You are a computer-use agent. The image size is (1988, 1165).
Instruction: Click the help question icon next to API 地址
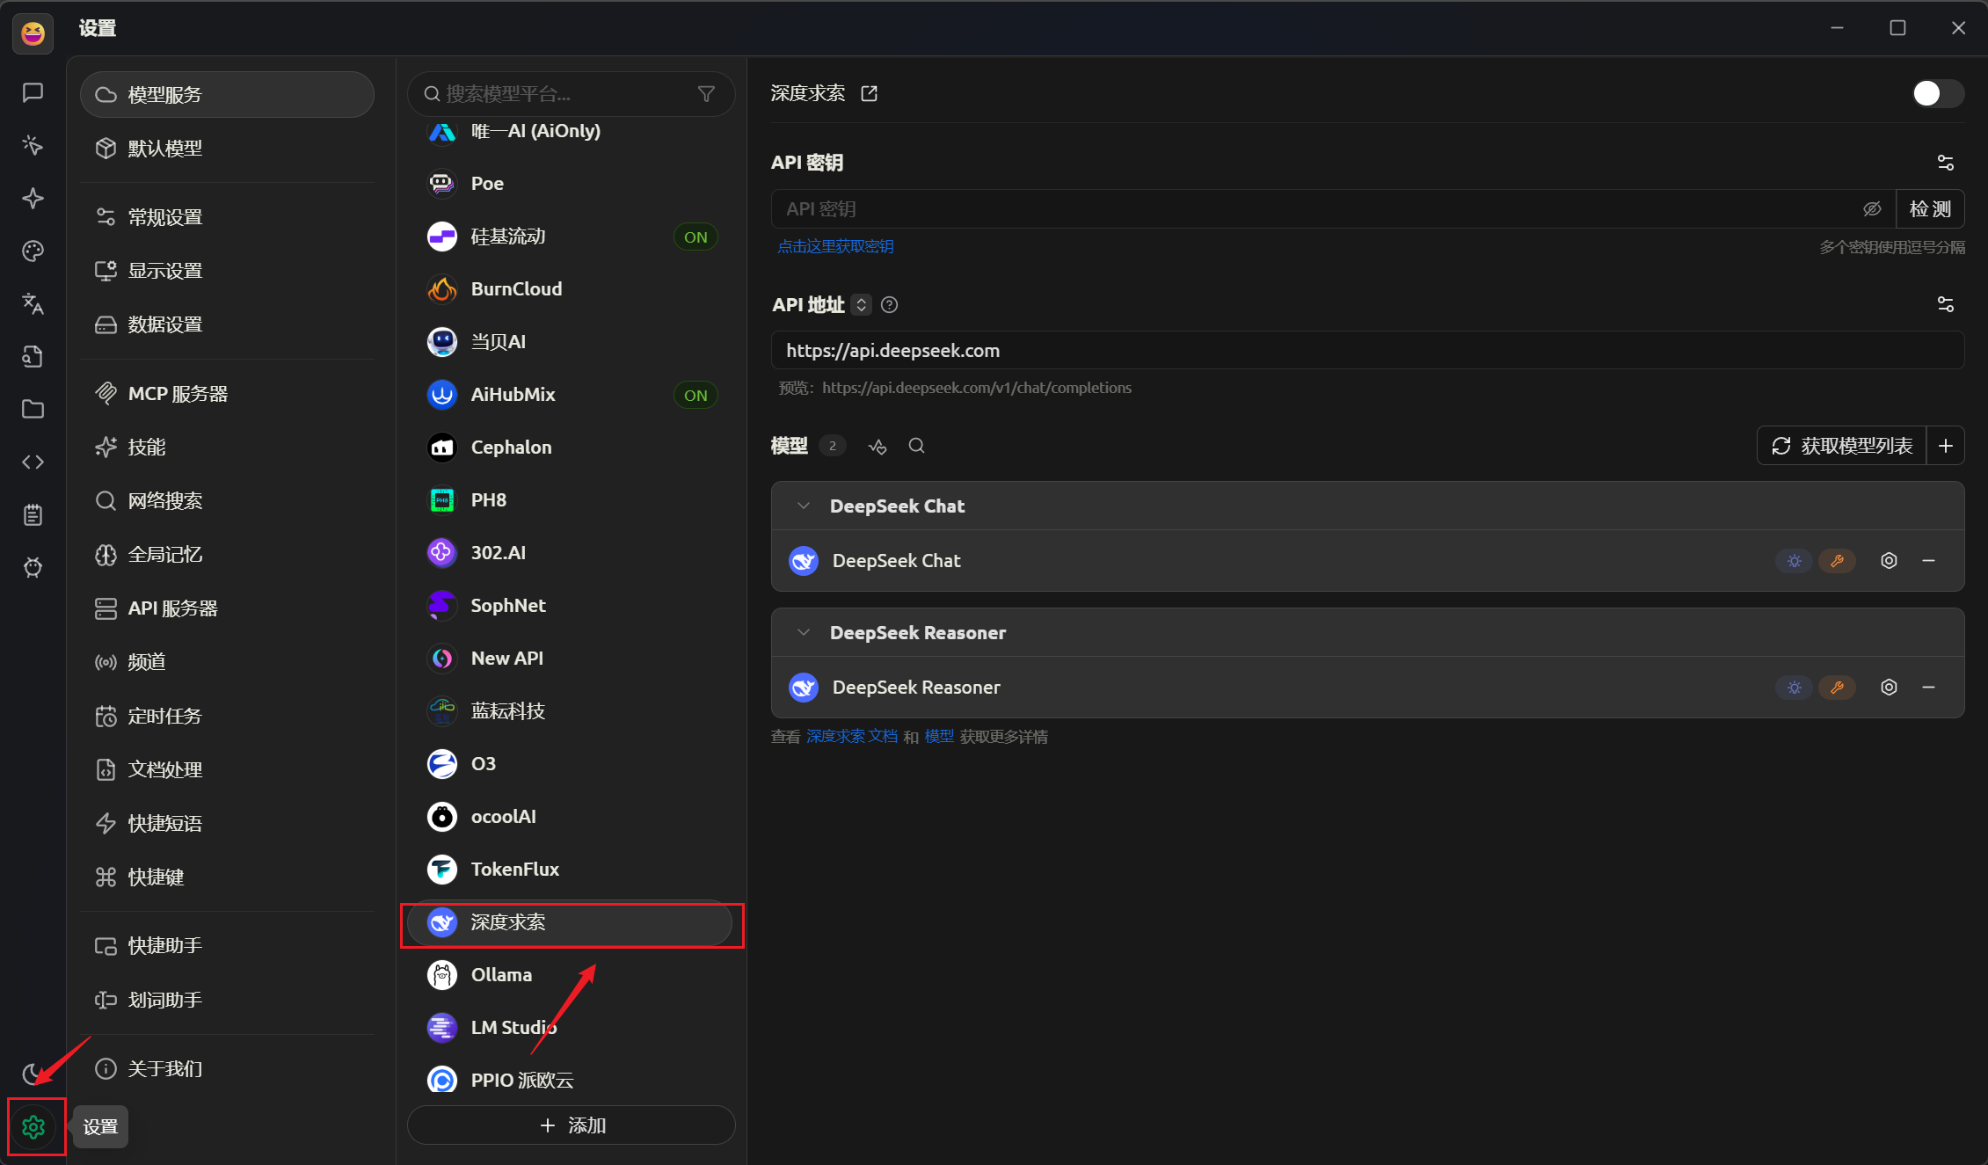[x=889, y=305]
